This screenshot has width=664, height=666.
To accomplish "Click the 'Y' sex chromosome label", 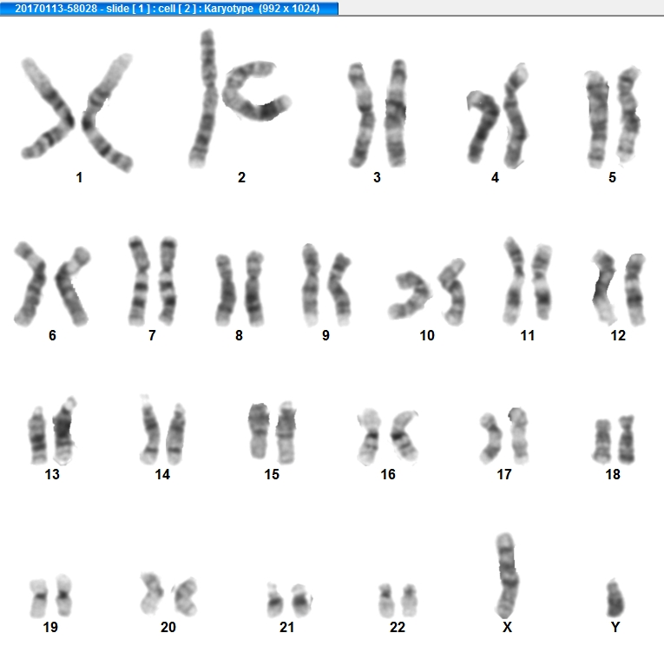I will point(615,627).
